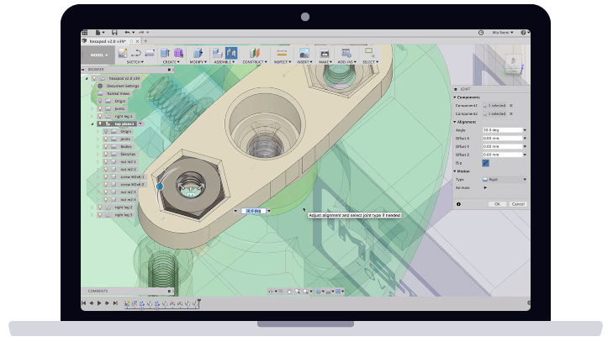Click OK in the Joint dialog

(x=497, y=204)
